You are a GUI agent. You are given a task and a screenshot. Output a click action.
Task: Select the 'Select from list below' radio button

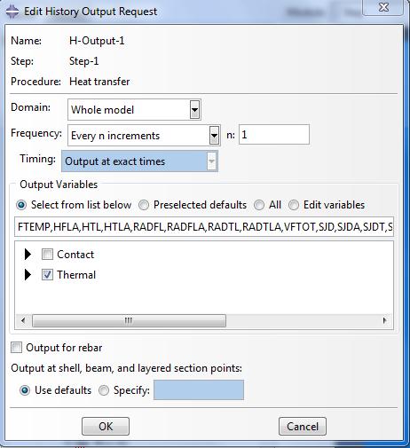coord(21,205)
